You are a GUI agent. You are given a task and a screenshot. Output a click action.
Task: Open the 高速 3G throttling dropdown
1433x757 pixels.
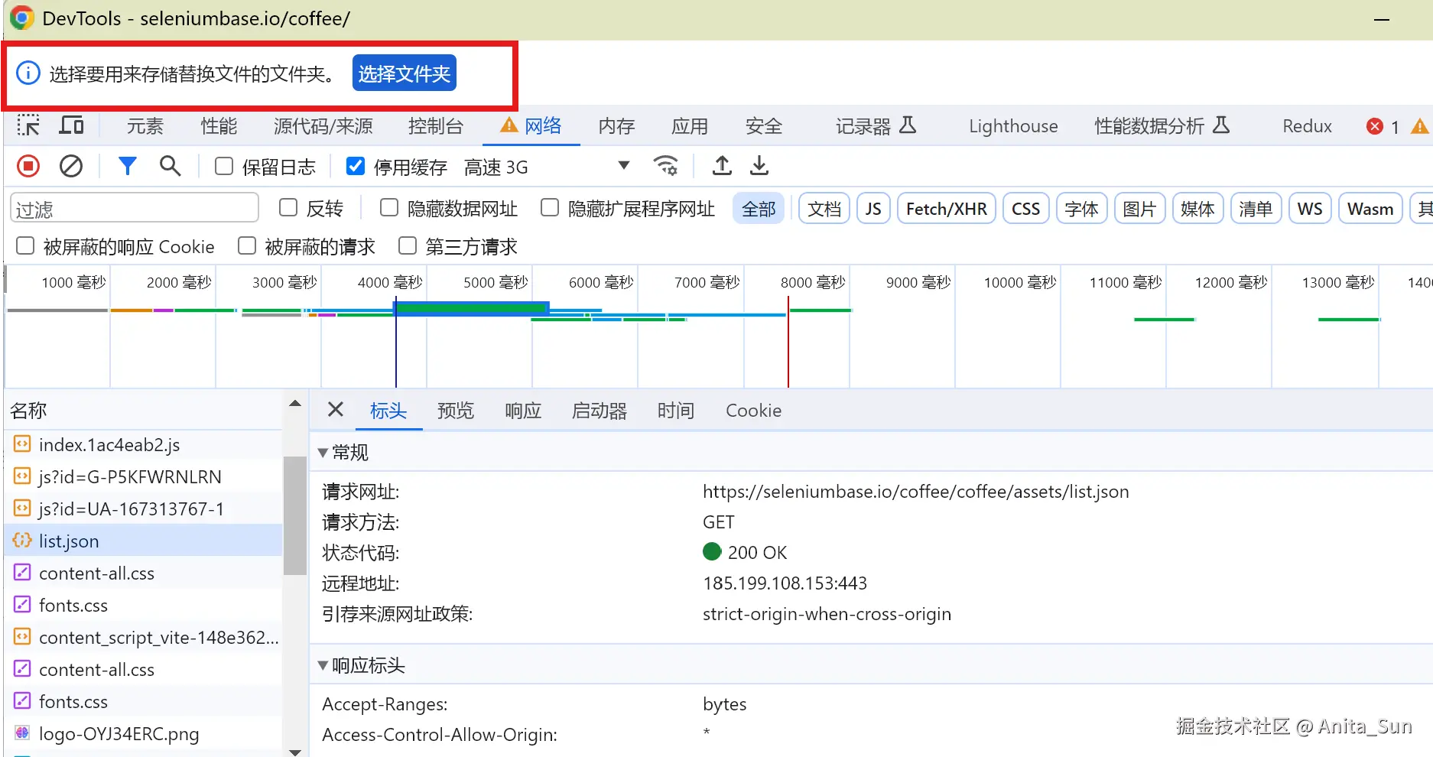pos(547,167)
